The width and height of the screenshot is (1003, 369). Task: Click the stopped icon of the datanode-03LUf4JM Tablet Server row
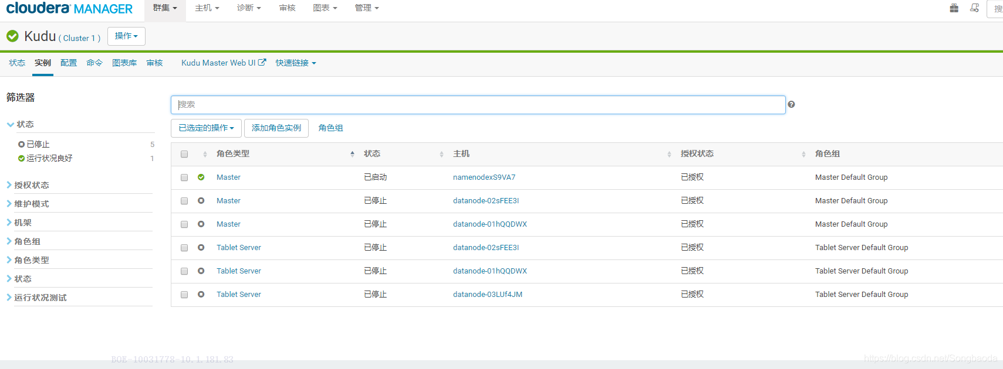tap(201, 294)
